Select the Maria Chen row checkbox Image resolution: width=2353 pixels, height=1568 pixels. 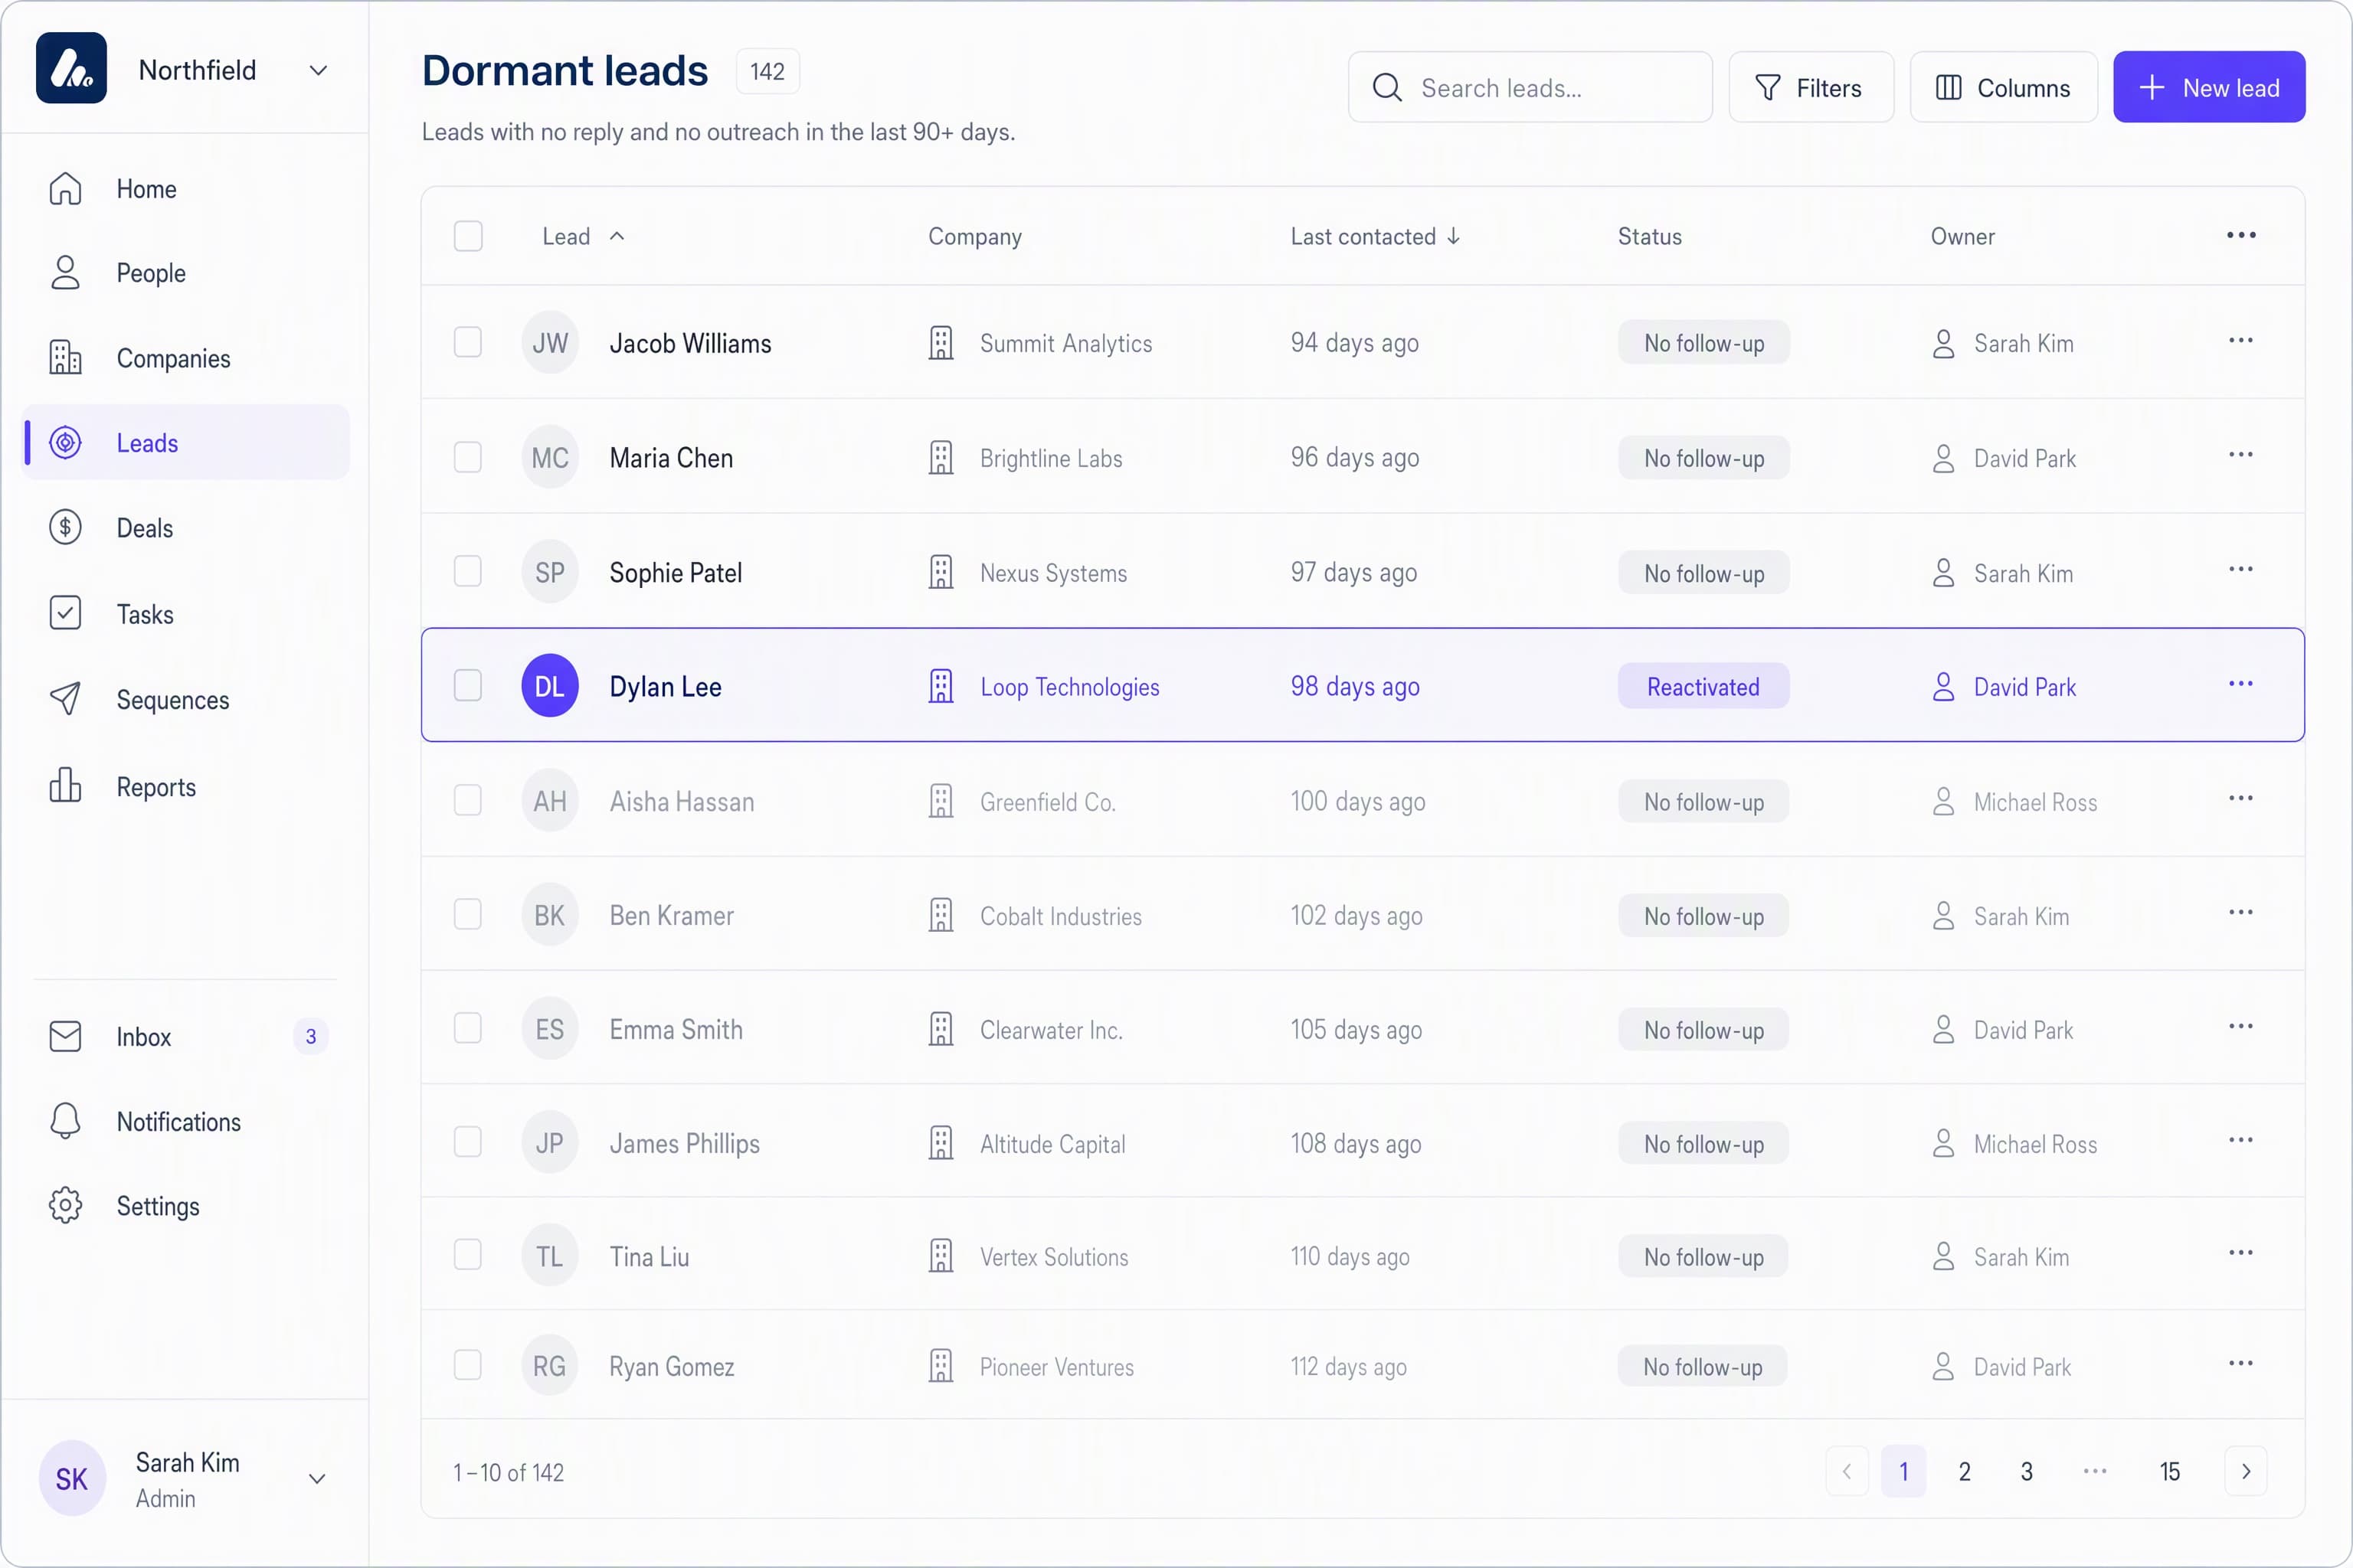[468, 457]
